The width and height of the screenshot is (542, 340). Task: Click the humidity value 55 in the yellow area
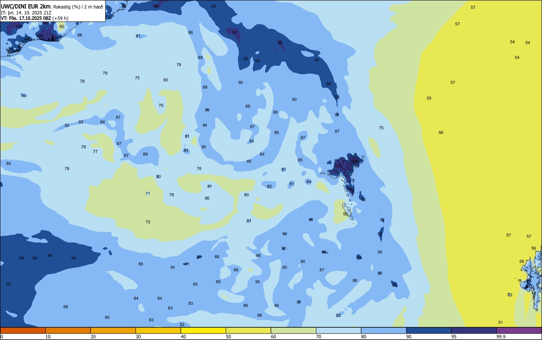[429, 98]
